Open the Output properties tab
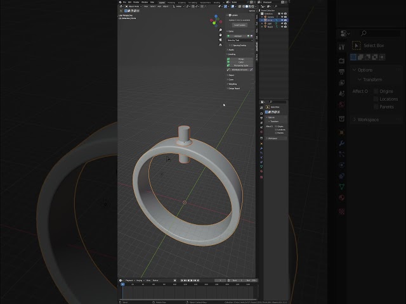406x304 pixels. click(x=261, y=118)
